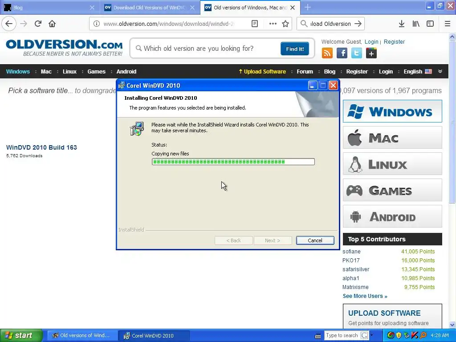Screen dimensions: 456x342
Task: Open the Firefox hamburger menu
Action: (x=448, y=24)
